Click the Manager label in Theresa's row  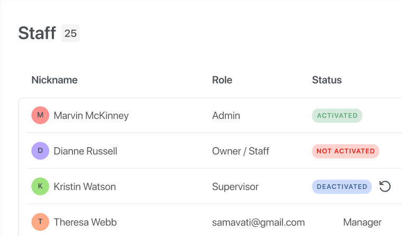coord(362,222)
